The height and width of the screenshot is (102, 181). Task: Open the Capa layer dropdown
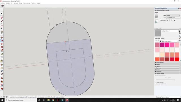tap(173, 16)
